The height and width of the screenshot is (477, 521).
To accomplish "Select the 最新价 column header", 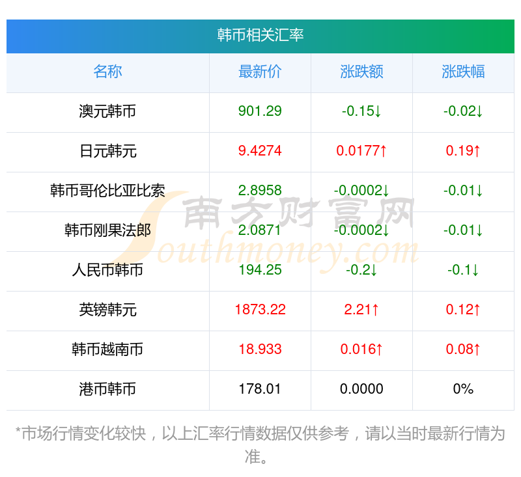I will [260, 72].
